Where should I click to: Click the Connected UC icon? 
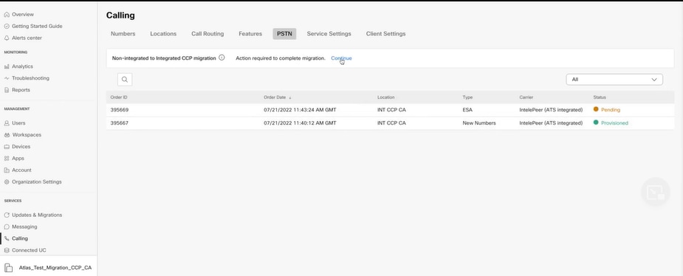coord(7,250)
